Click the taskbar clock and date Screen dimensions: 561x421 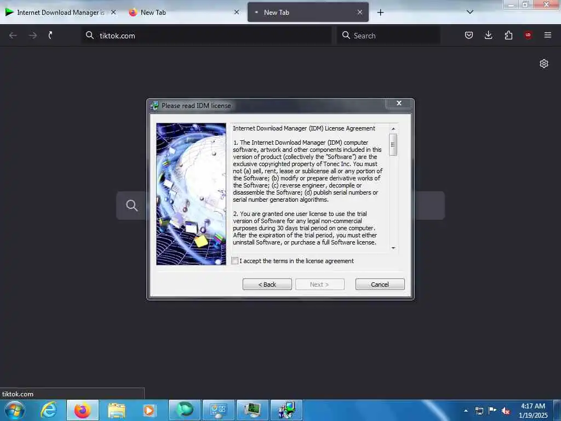coord(533,411)
